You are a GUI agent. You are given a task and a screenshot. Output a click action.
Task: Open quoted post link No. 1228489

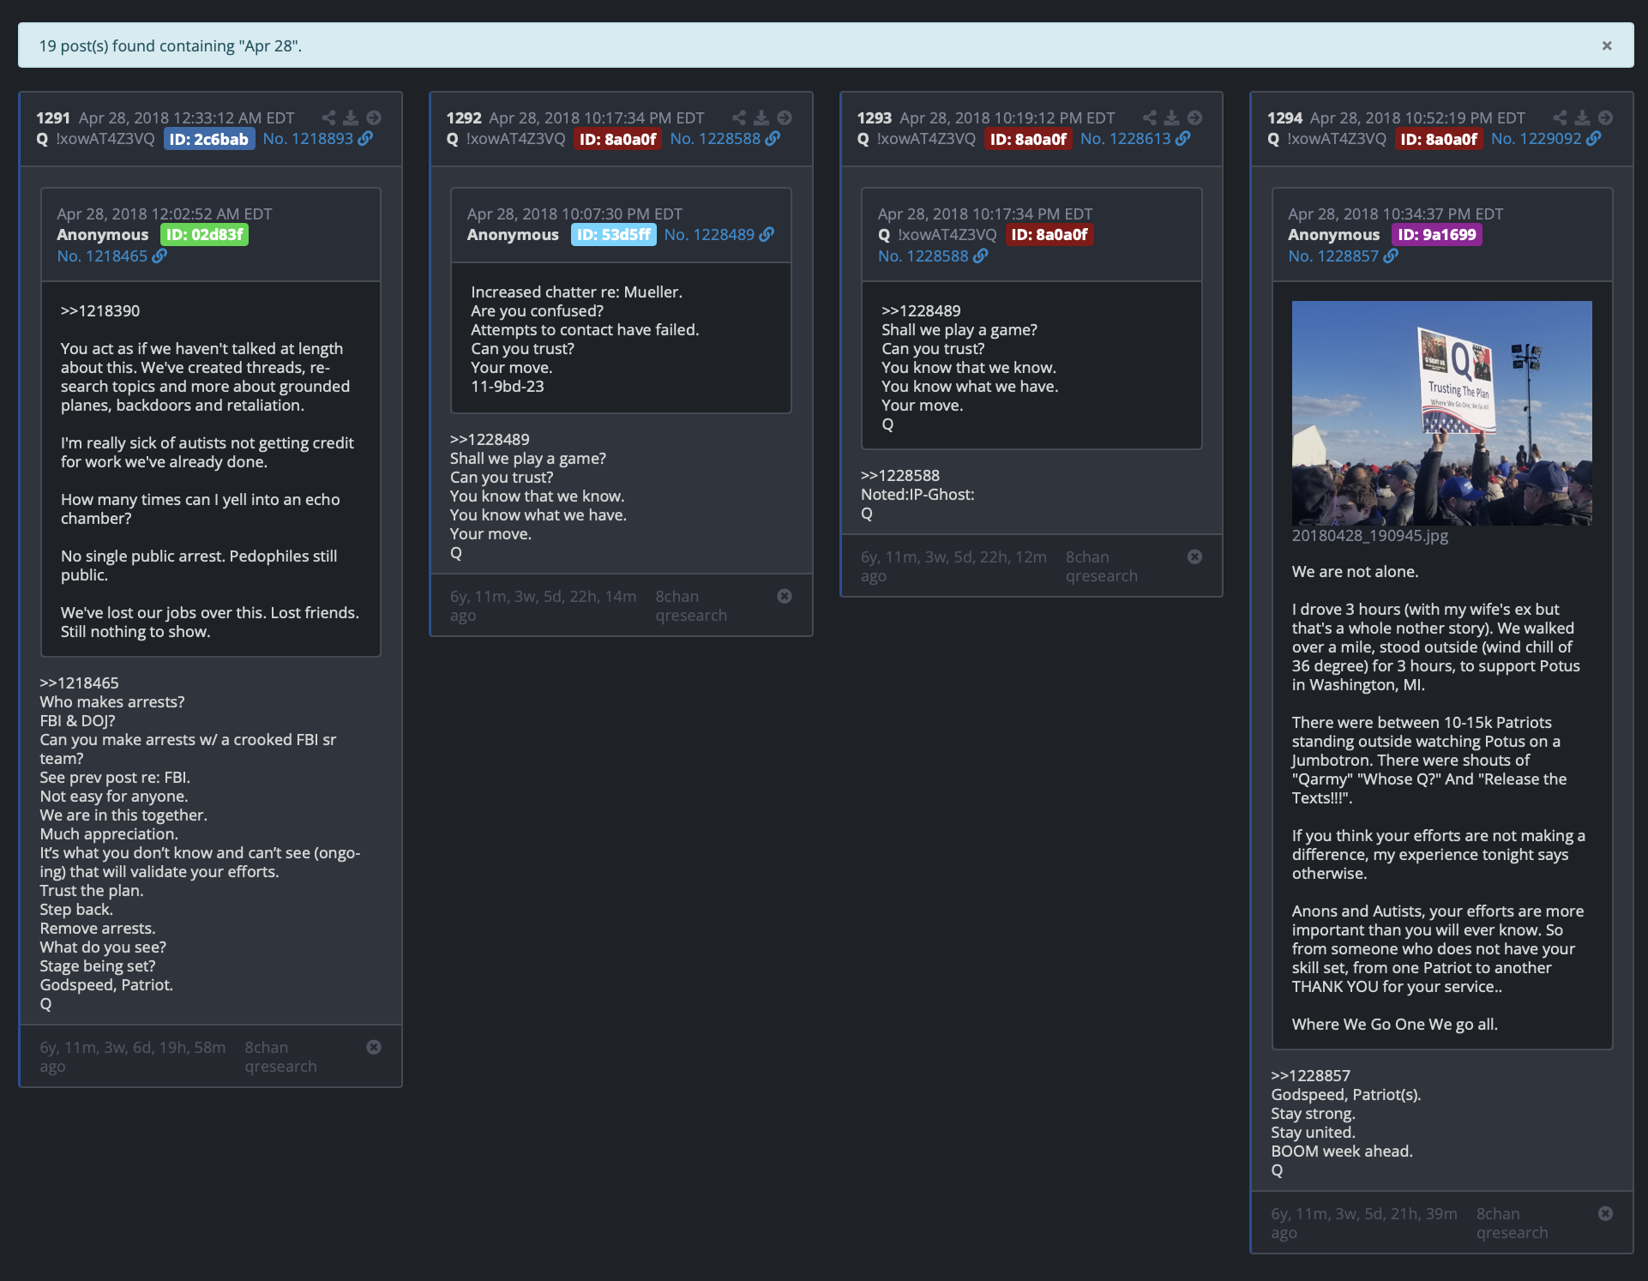pyautogui.click(x=719, y=235)
